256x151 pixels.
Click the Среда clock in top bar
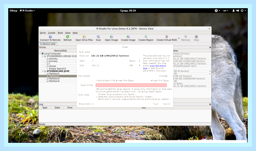pyautogui.click(x=128, y=11)
